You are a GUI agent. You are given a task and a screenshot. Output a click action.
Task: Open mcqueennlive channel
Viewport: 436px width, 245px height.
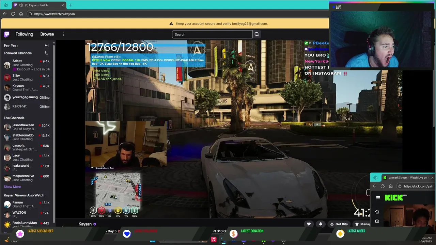27,178
